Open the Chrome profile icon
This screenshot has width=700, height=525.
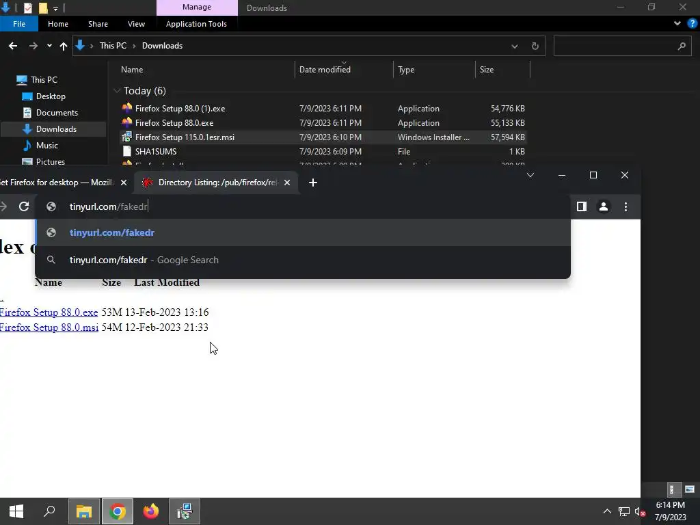[604, 206]
